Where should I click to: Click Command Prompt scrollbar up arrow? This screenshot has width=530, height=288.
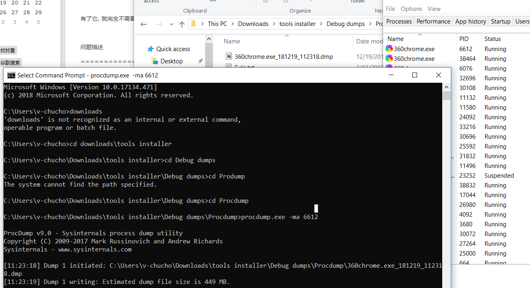coord(447,87)
